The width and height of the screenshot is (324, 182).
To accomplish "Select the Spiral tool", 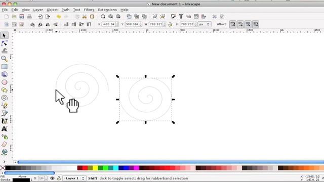I will point(5,98).
